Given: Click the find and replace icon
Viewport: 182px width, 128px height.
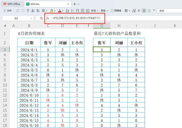Looking at the screenshot, I should point(67,11).
